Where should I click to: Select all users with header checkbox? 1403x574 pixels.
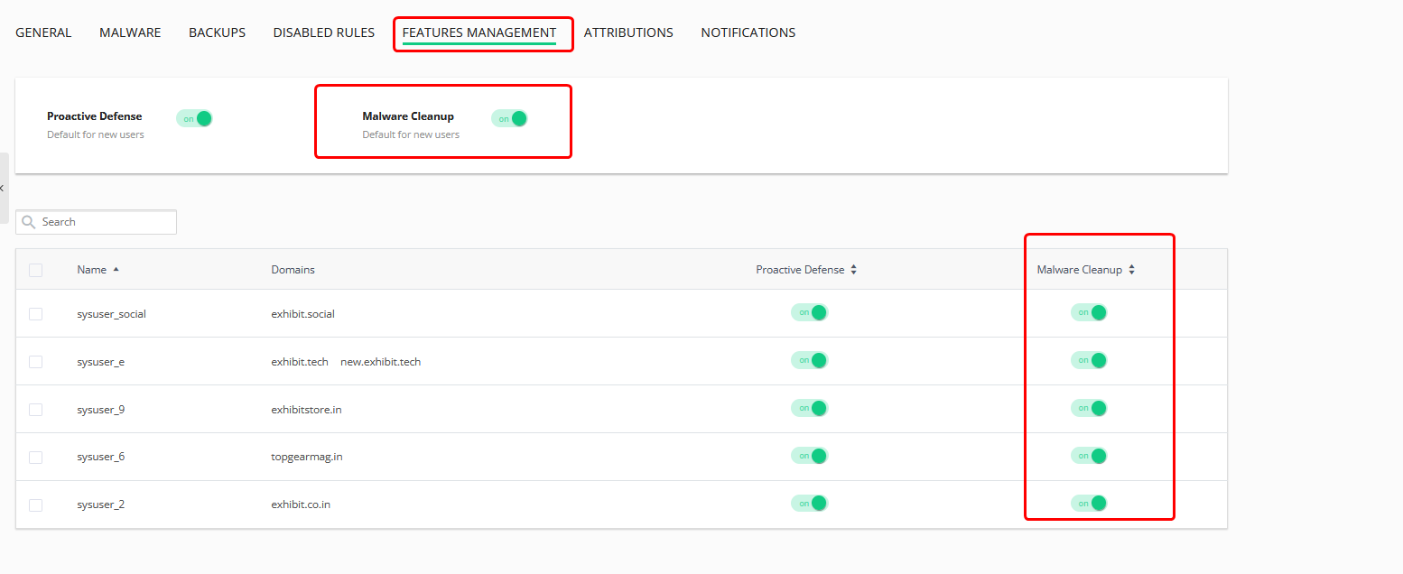coord(36,270)
